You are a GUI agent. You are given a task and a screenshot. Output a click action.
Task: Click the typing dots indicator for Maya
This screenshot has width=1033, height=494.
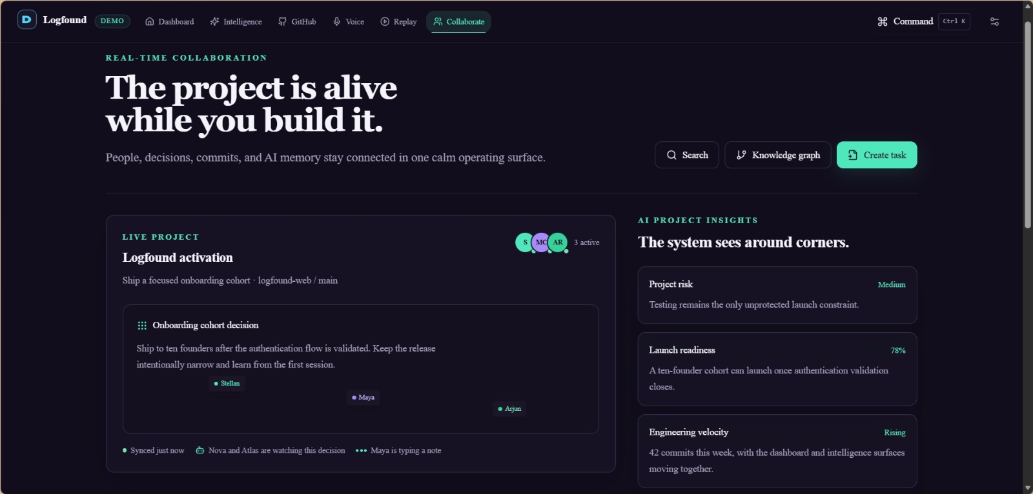(361, 451)
